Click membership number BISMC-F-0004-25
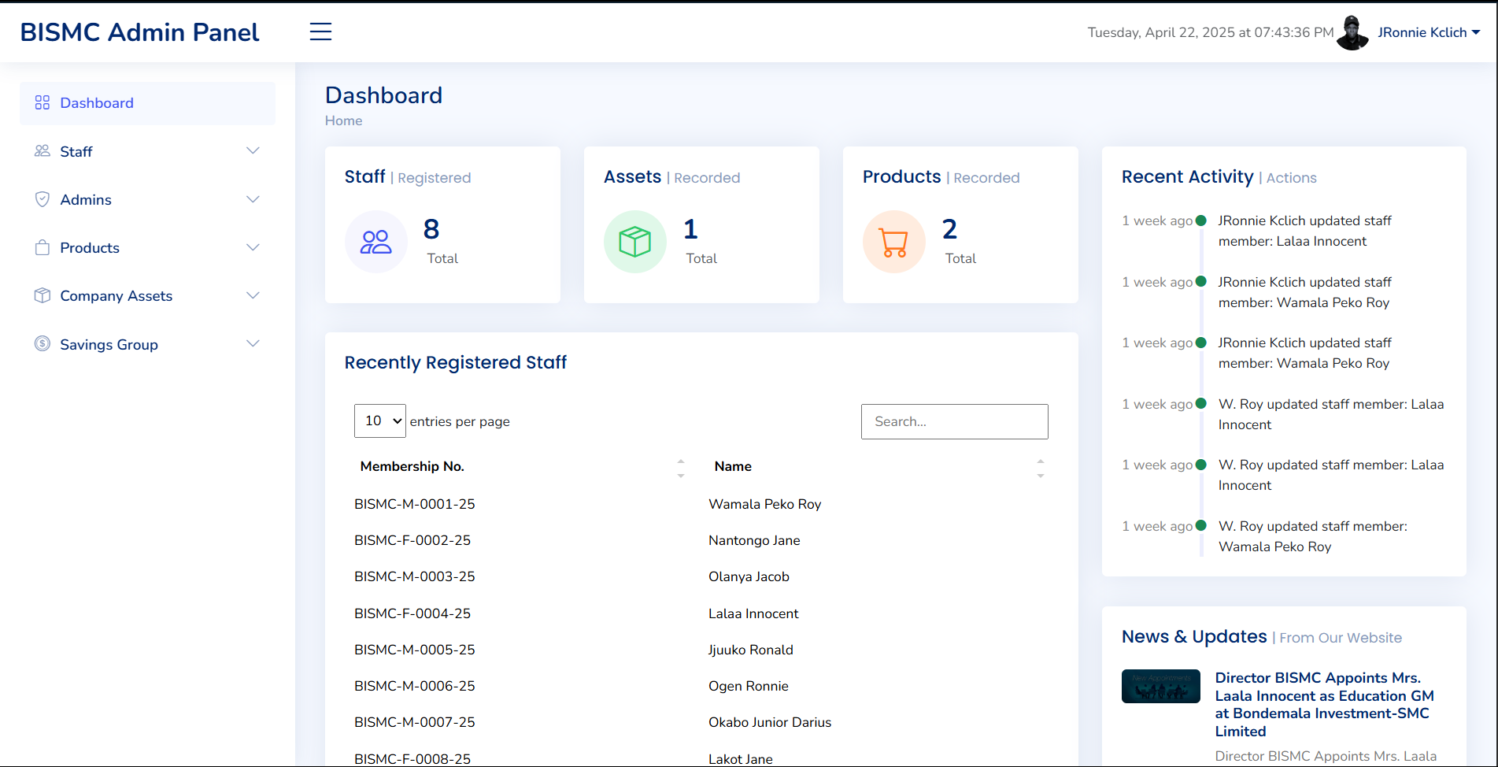The image size is (1498, 767). coord(412,613)
